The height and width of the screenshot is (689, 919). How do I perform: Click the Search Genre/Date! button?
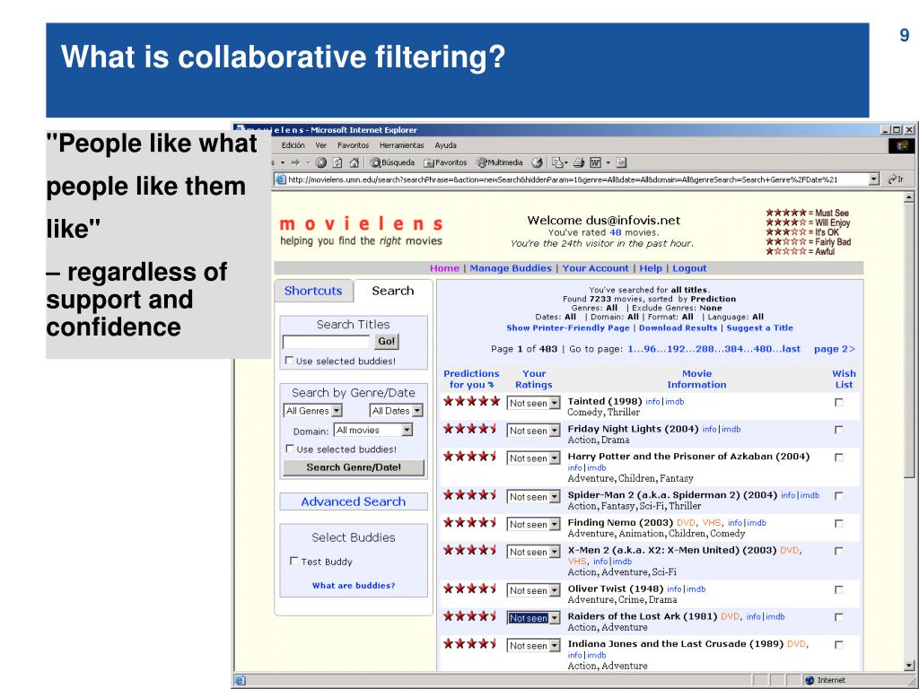(354, 467)
